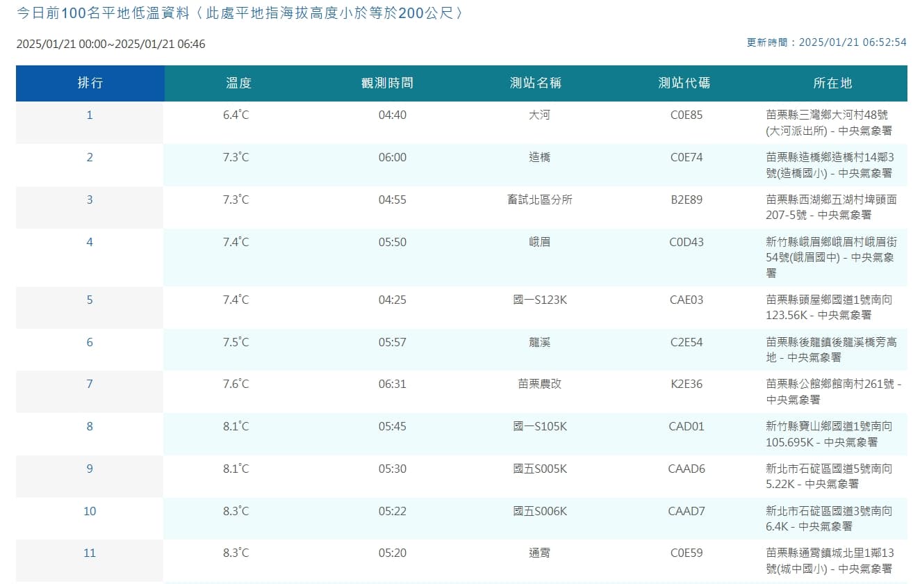This screenshot has height=584, width=913.
Task: Click station code C0E85
Action: [686, 115]
